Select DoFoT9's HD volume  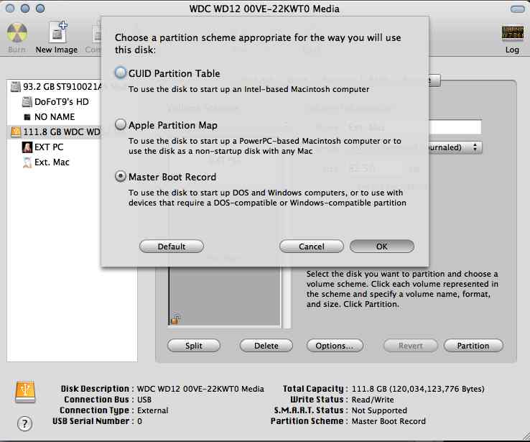(55, 102)
